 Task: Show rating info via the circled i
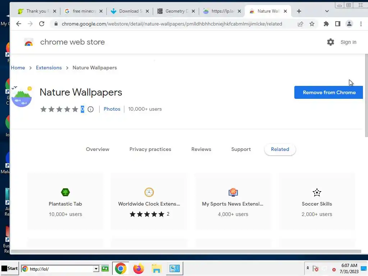click(91, 109)
